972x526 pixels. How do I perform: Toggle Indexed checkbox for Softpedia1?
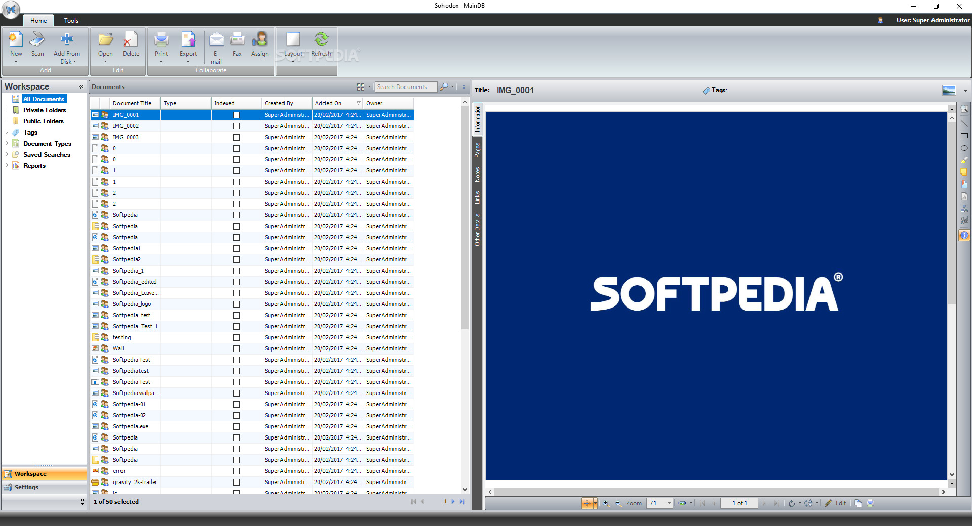click(236, 249)
